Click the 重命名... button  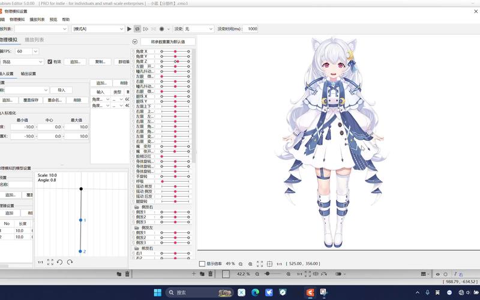coord(55,100)
